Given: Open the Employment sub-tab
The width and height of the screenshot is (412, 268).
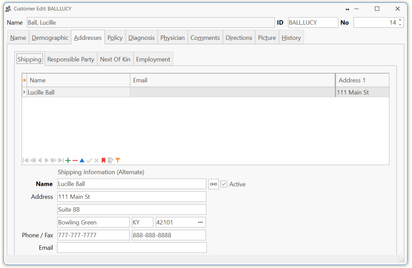Looking at the screenshot, I should click(x=153, y=60).
